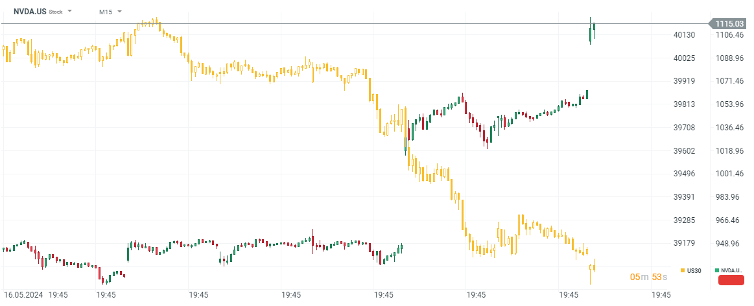The image size is (754, 306).
Task: Click the 948.96 price axis value
Action: tap(729, 243)
